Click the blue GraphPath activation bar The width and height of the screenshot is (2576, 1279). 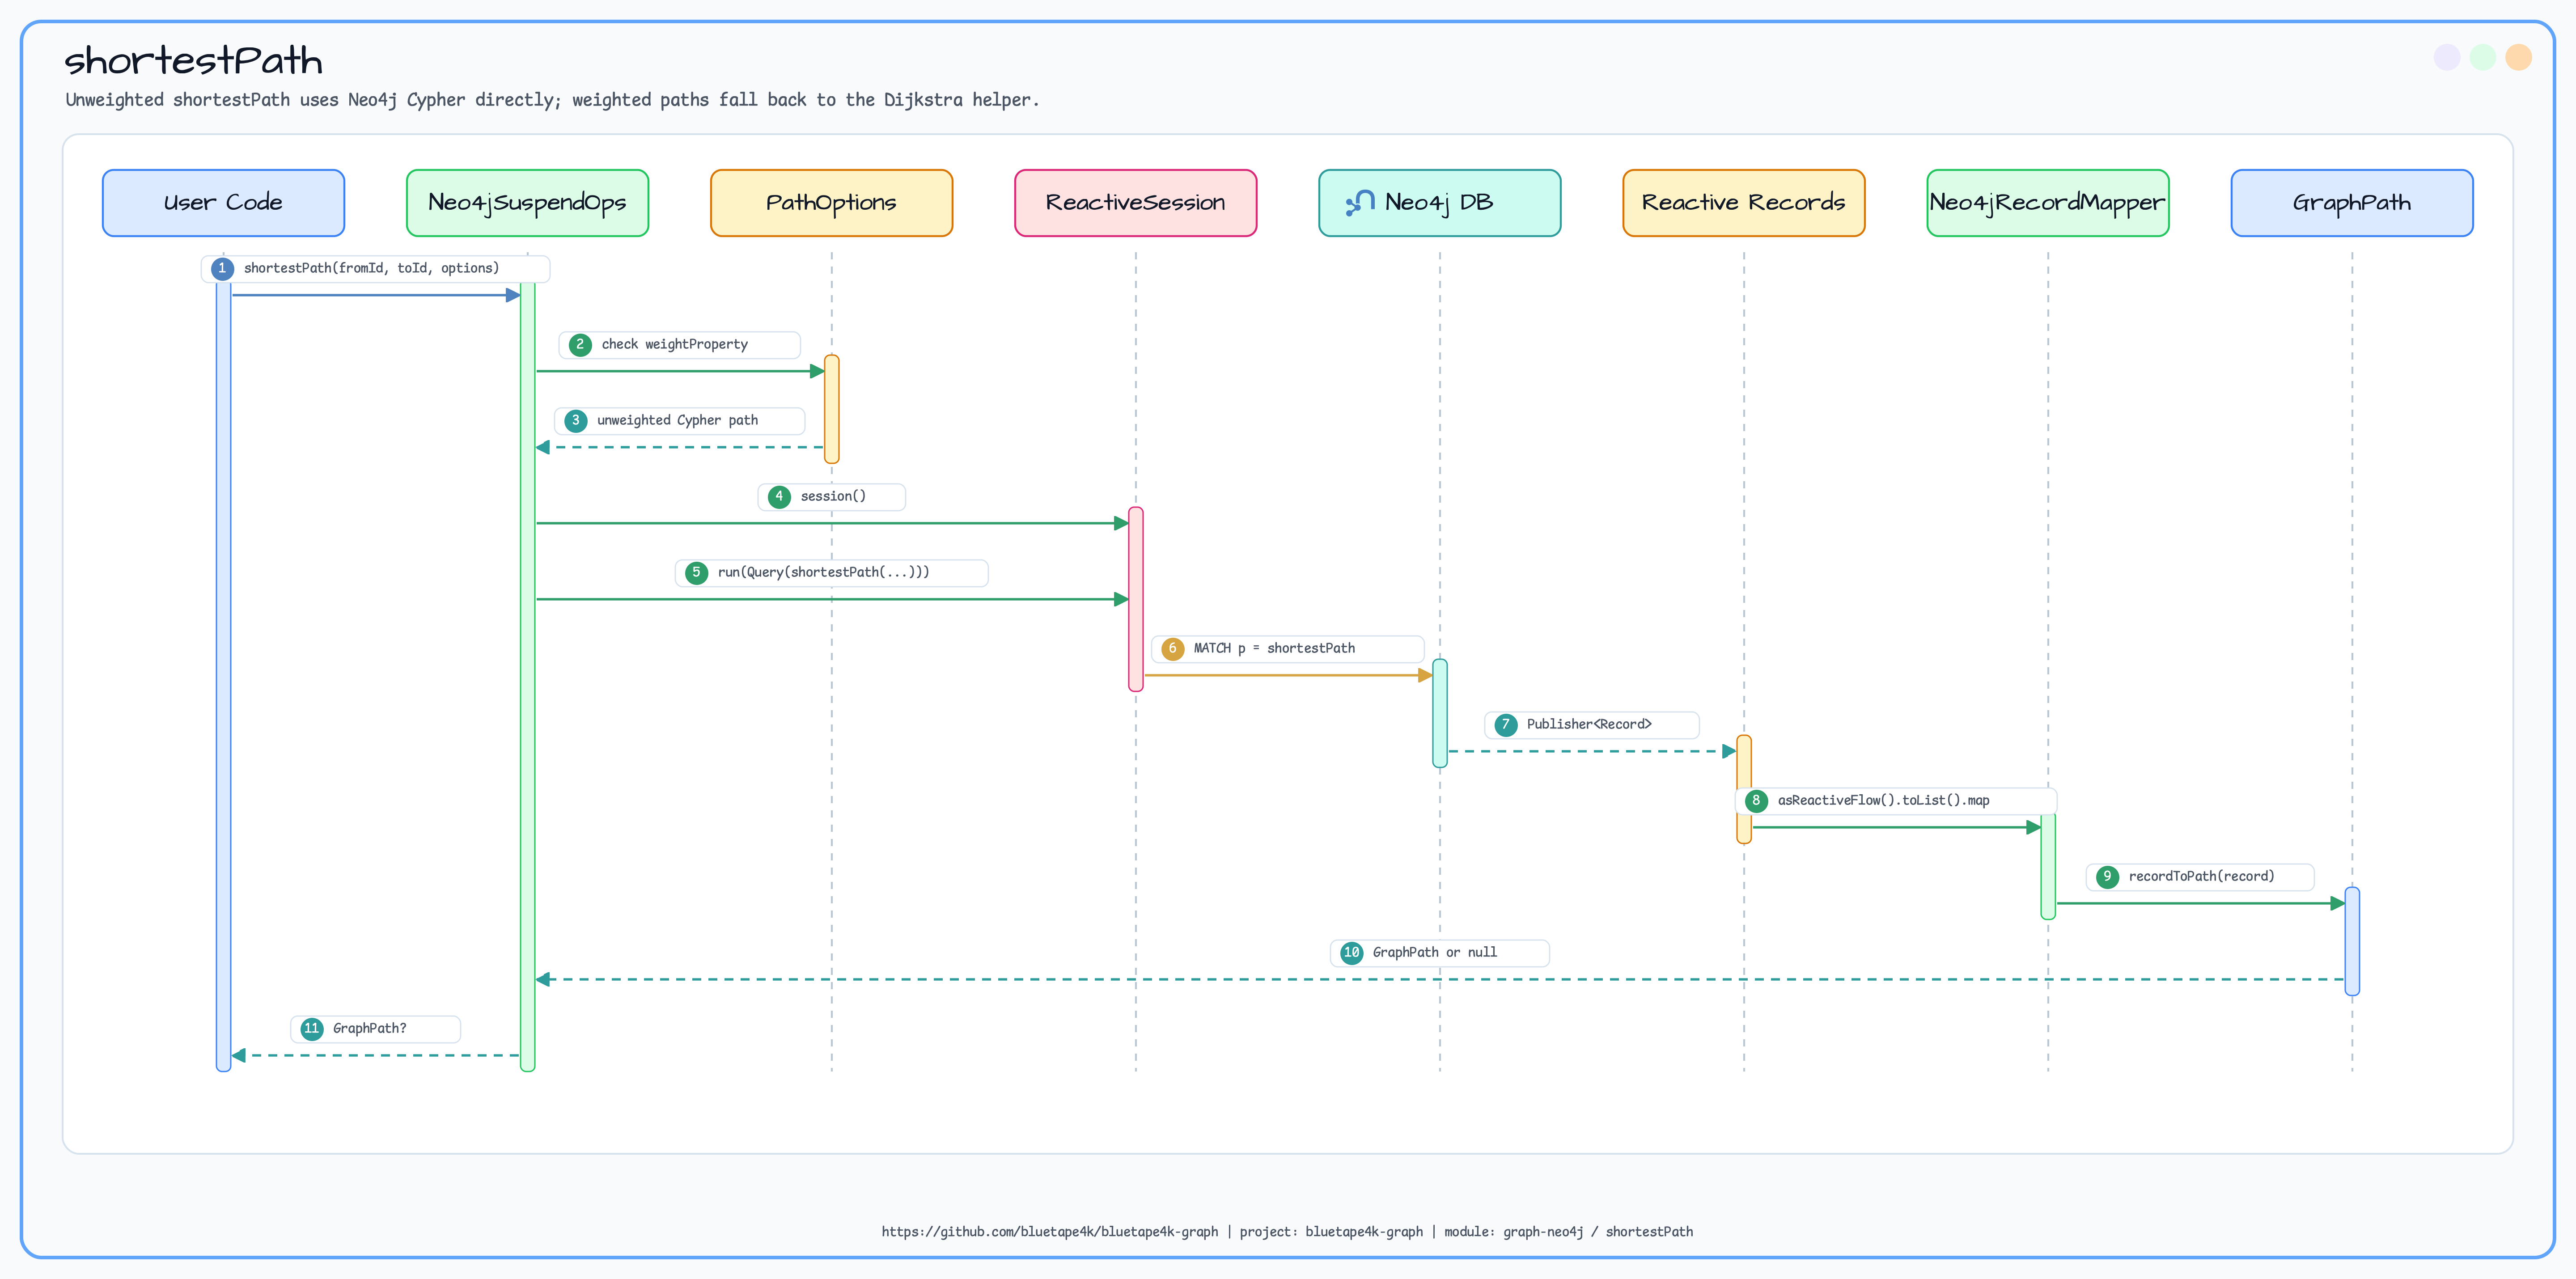tap(2351, 941)
